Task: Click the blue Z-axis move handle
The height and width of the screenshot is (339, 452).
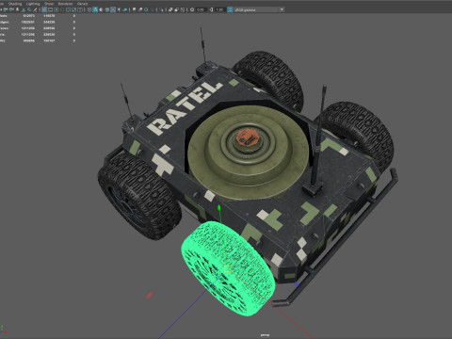Action: (x=297, y=284)
